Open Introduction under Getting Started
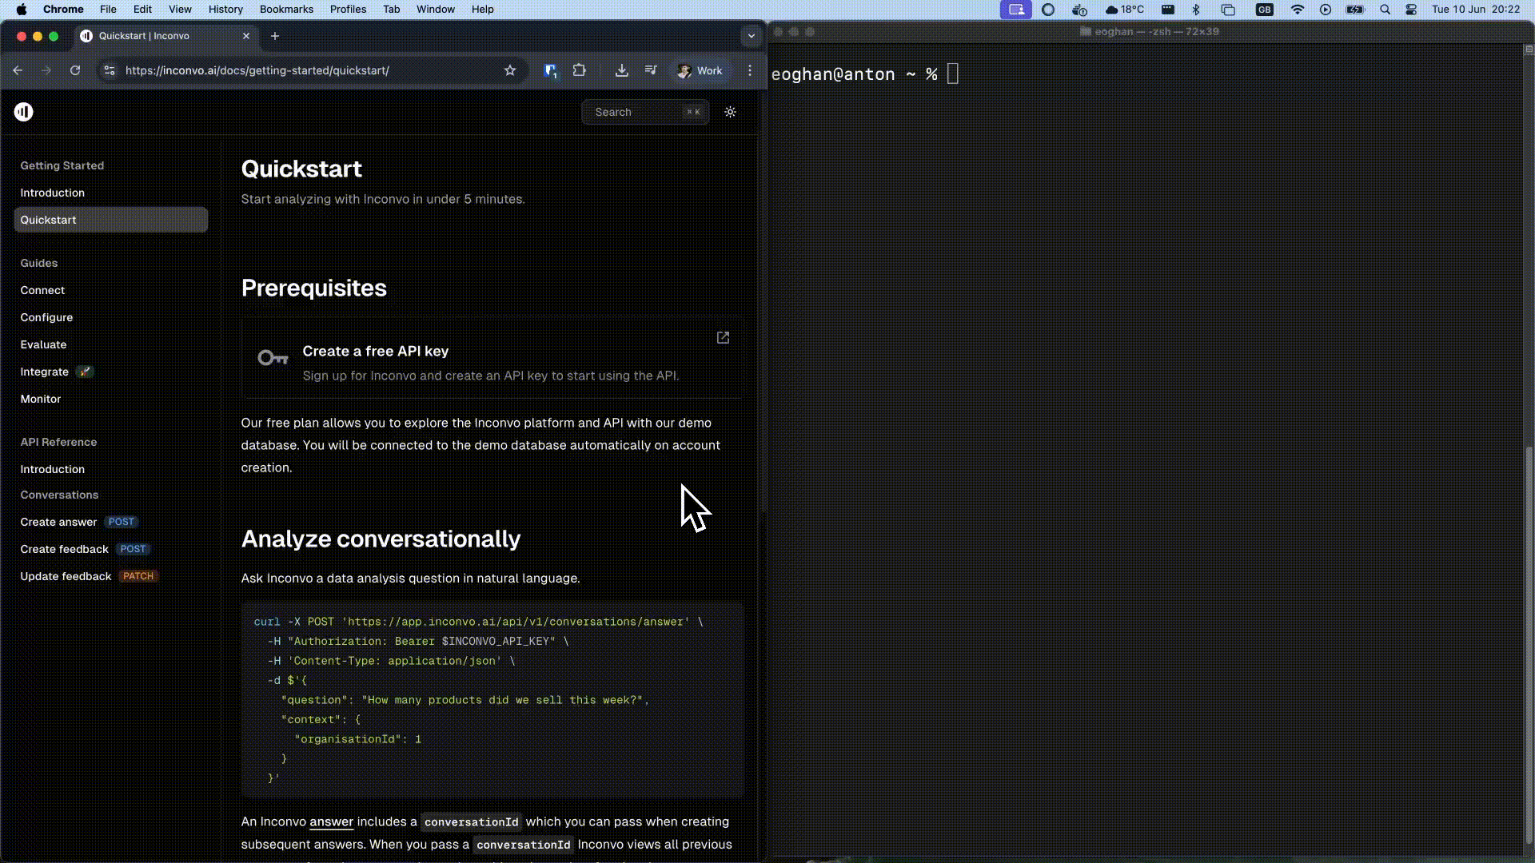 pyautogui.click(x=52, y=193)
